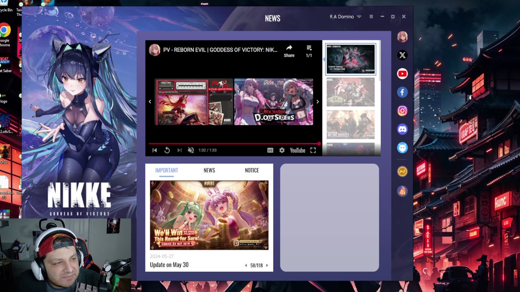Image resolution: width=520 pixels, height=292 pixels.
Task: Open the X (Twitter) link in launcher sidebar
Action: (402, 55)
